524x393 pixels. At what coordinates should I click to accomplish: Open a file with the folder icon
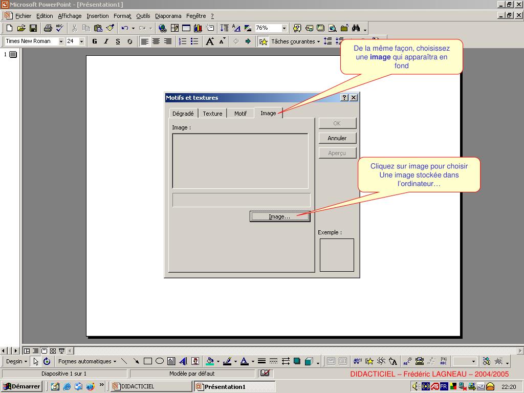[21, 28]
